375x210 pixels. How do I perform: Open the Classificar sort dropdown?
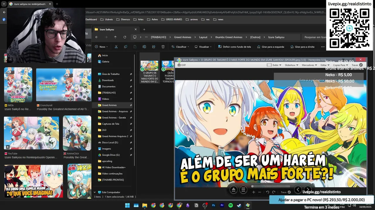coord(180,47)
